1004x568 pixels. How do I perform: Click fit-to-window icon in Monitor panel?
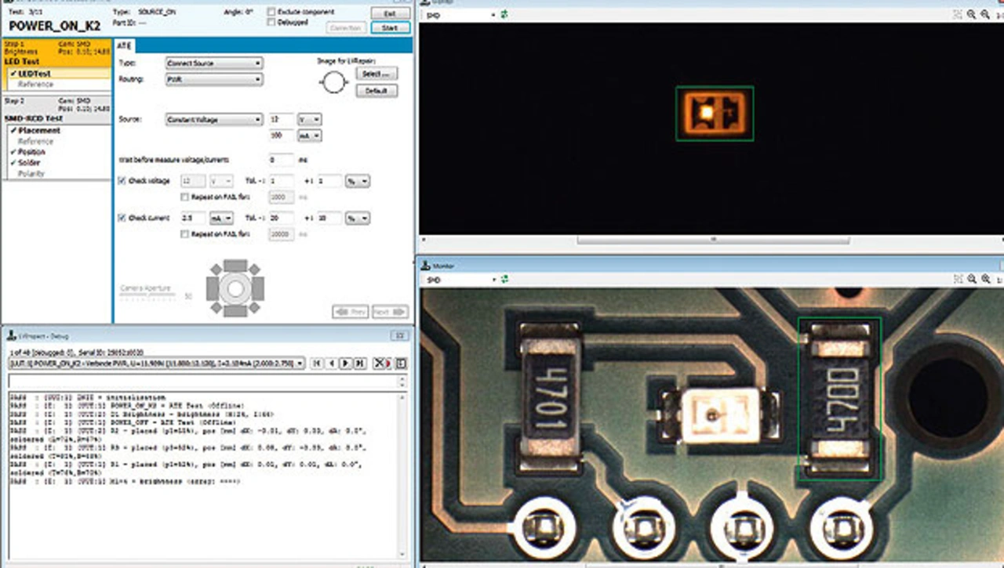click(x=957, y=279)
